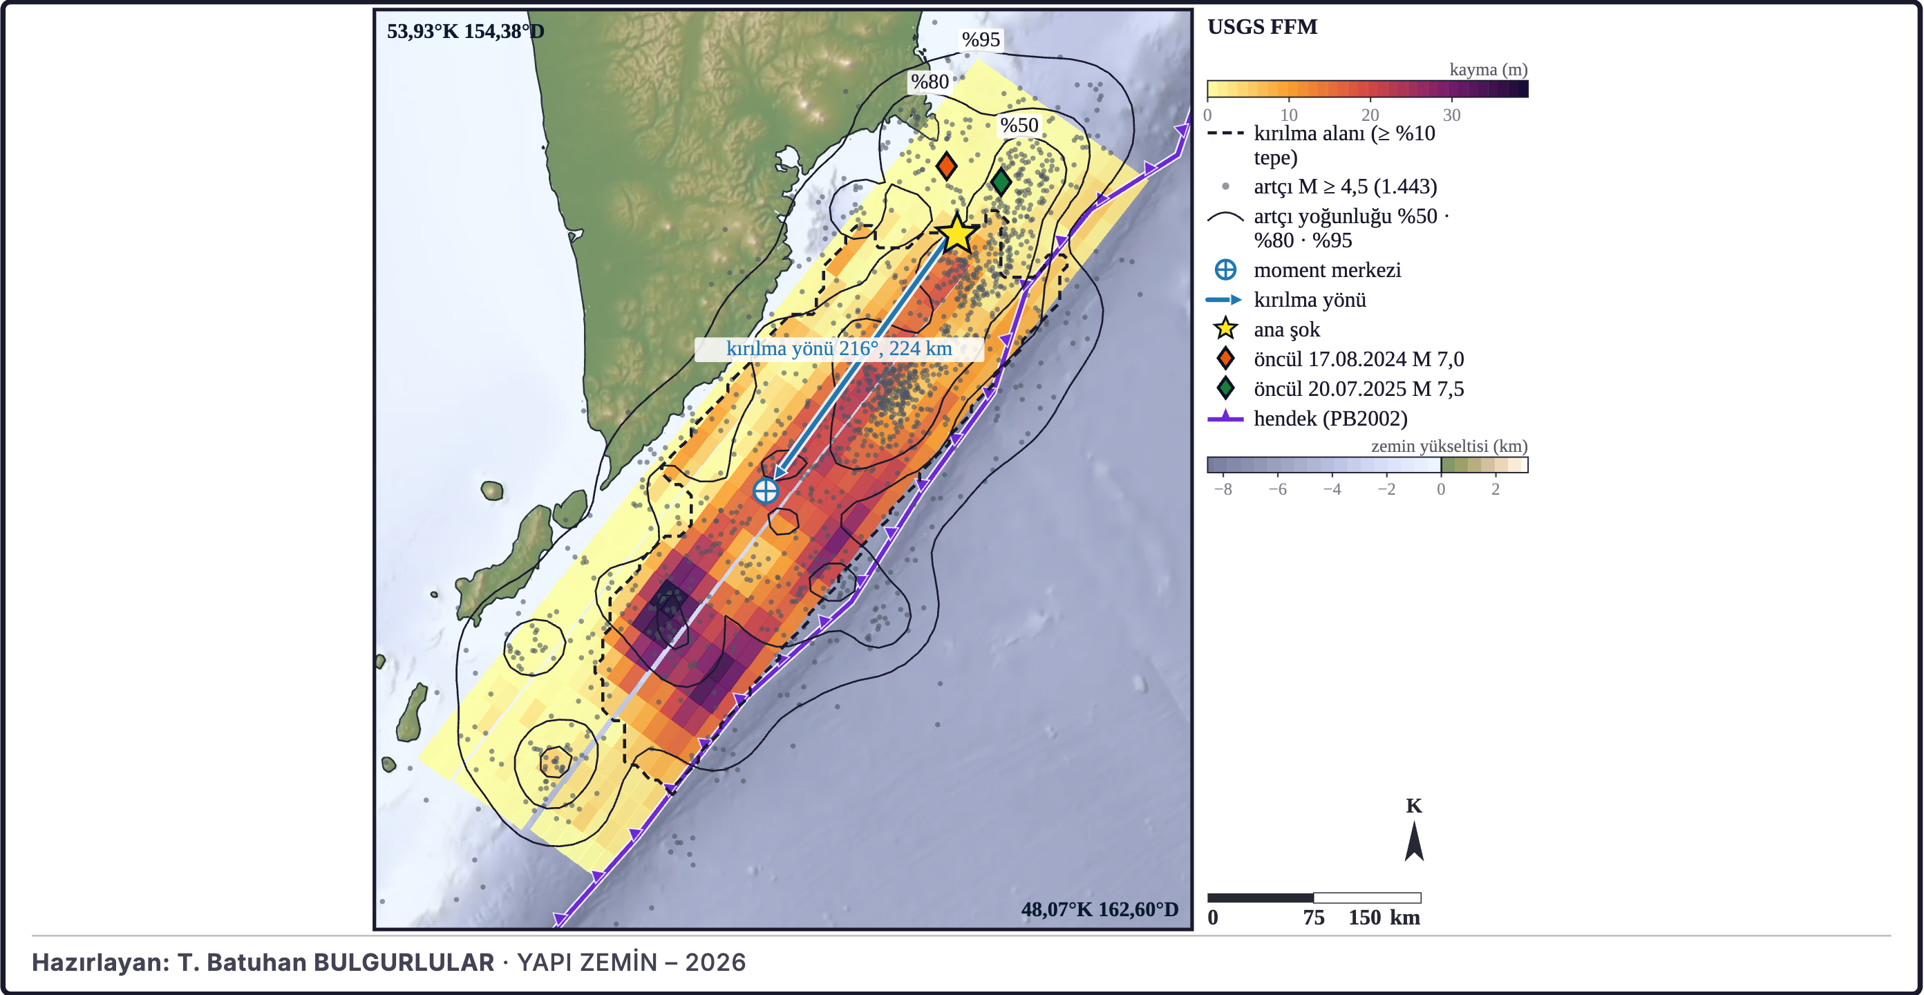Click the kayma (m) slip color bar
This screenshot has height=995, width=1924.
click(x=1368, y=89)
